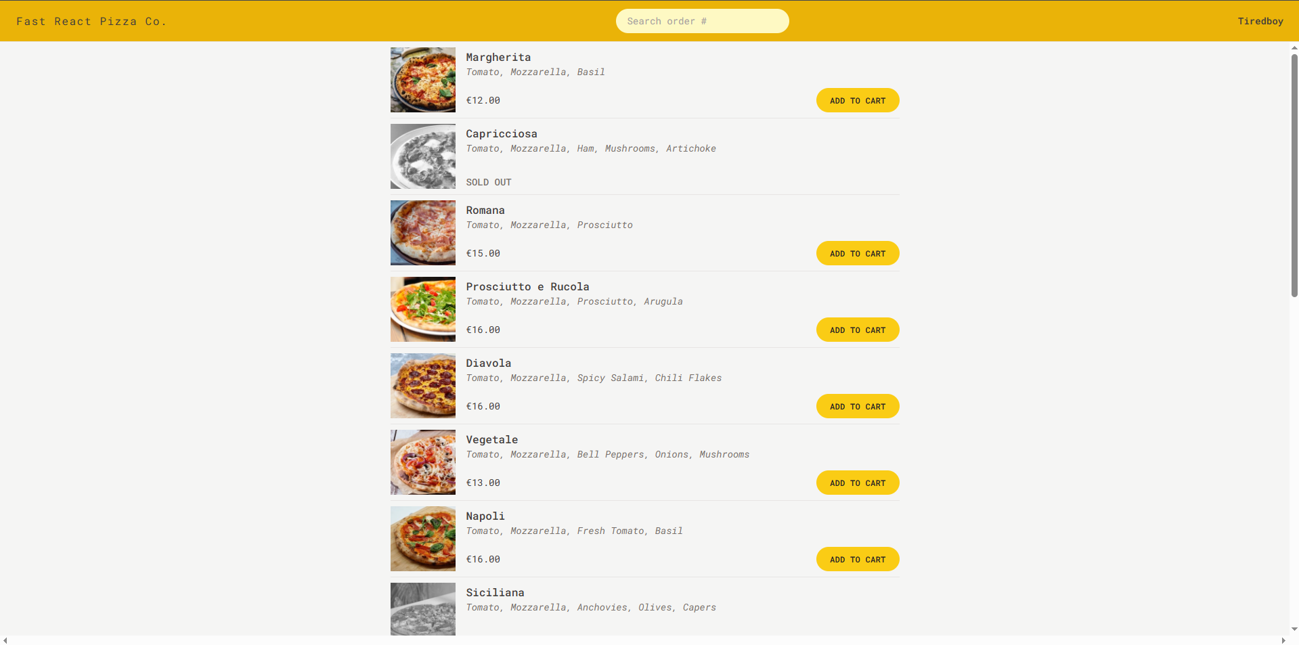This screenshot has height=645, width=1299.
Task: Click the vertical scrollbar thumb
Action: pyautogui.click(x=1294, y=175)
